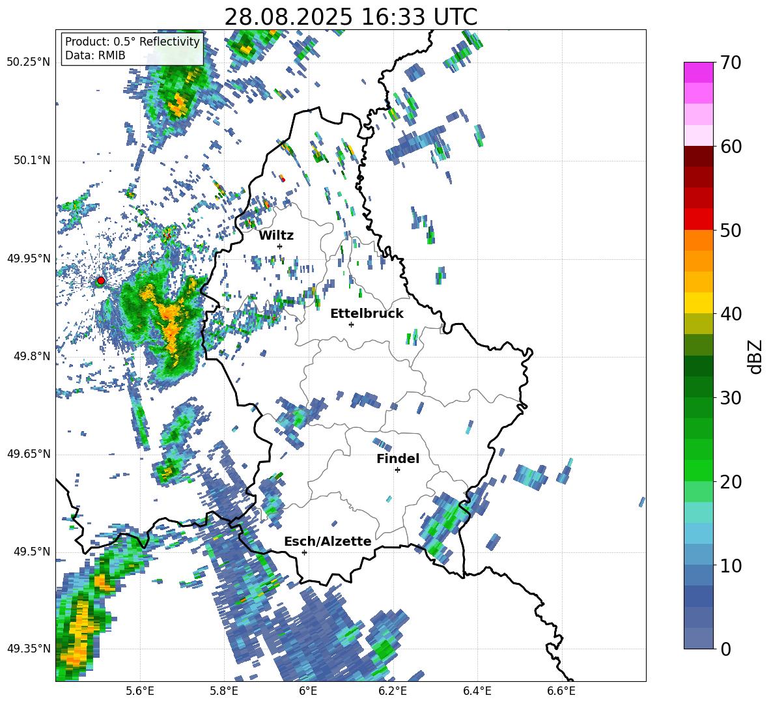Click the 6°E longitude label
Viewport: 771px width, 704px height.
coord(308,691)
